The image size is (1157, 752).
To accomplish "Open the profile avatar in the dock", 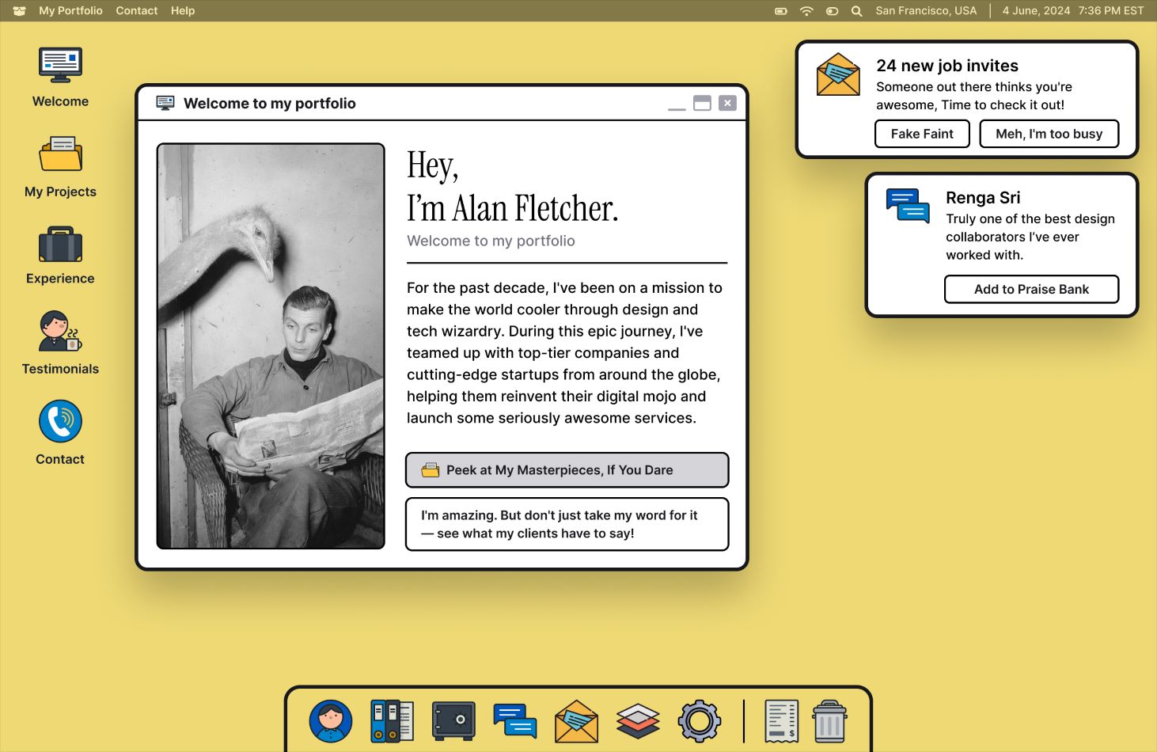I will 330,721.
